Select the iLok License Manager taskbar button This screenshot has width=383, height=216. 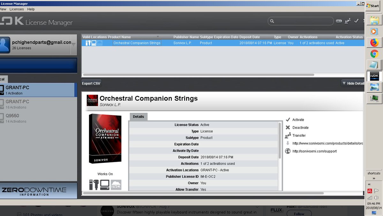click(x=374, y=76)
